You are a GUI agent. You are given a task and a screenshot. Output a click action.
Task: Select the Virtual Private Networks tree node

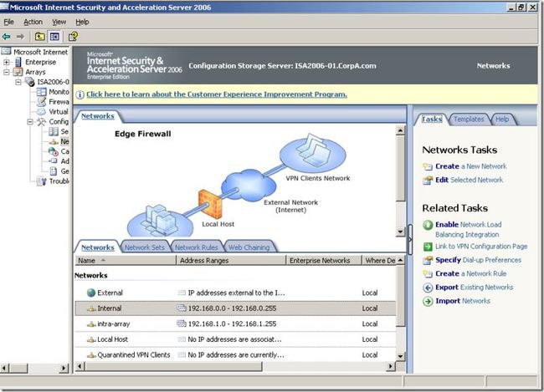59,112
